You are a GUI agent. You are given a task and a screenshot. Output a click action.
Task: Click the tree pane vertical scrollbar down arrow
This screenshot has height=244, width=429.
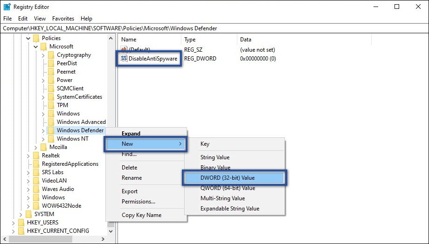tap(111, 231)
